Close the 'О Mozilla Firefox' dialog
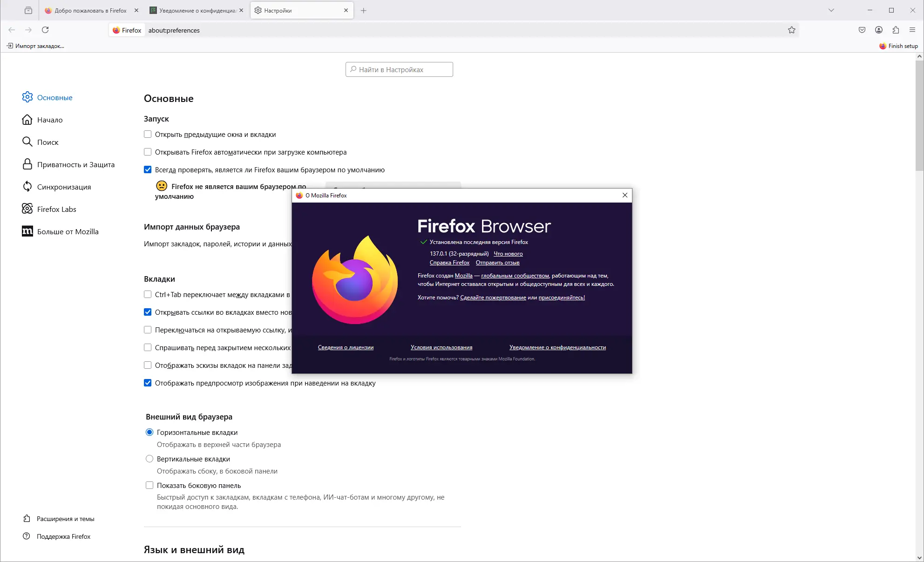This screenshot has height=562, width=924. pyautogui.click(x=625, y=195)
